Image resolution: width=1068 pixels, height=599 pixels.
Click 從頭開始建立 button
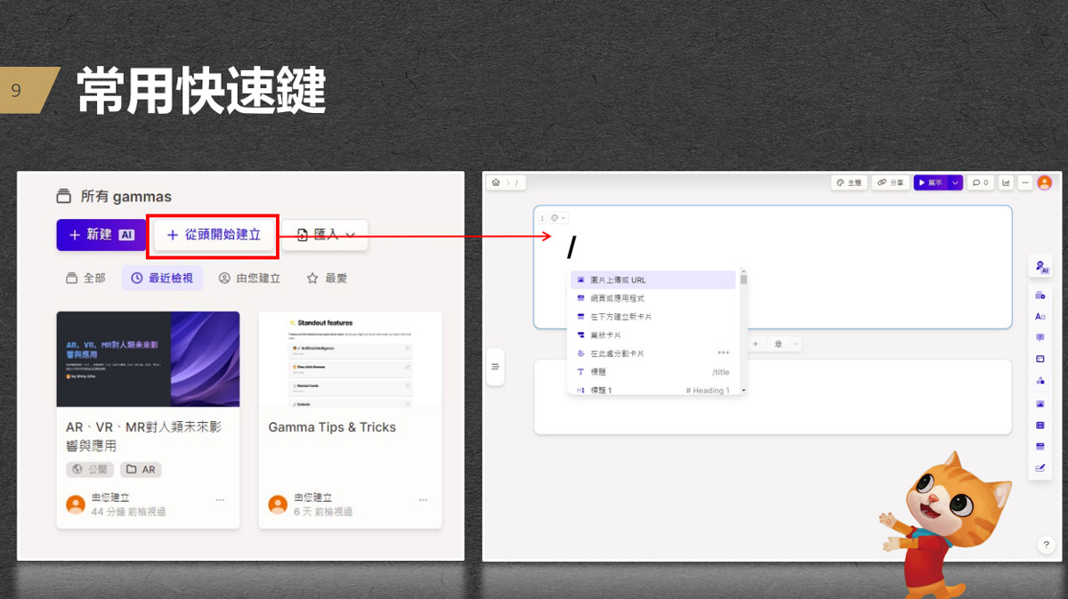tap(214, 235)
